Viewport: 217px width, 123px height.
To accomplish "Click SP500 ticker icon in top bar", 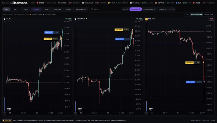I will pos(38,3).
